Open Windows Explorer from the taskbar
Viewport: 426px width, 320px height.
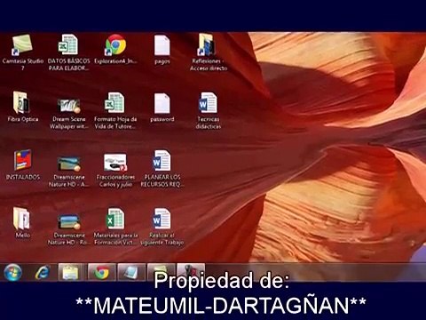(71, 272)
